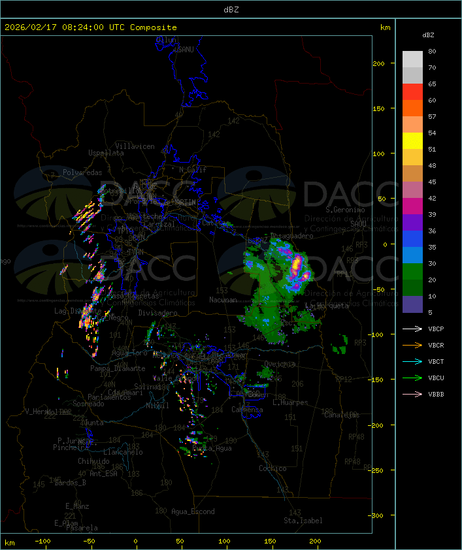
Task: Click the 'VBCU' legend label
Action: tap(436, 378)
